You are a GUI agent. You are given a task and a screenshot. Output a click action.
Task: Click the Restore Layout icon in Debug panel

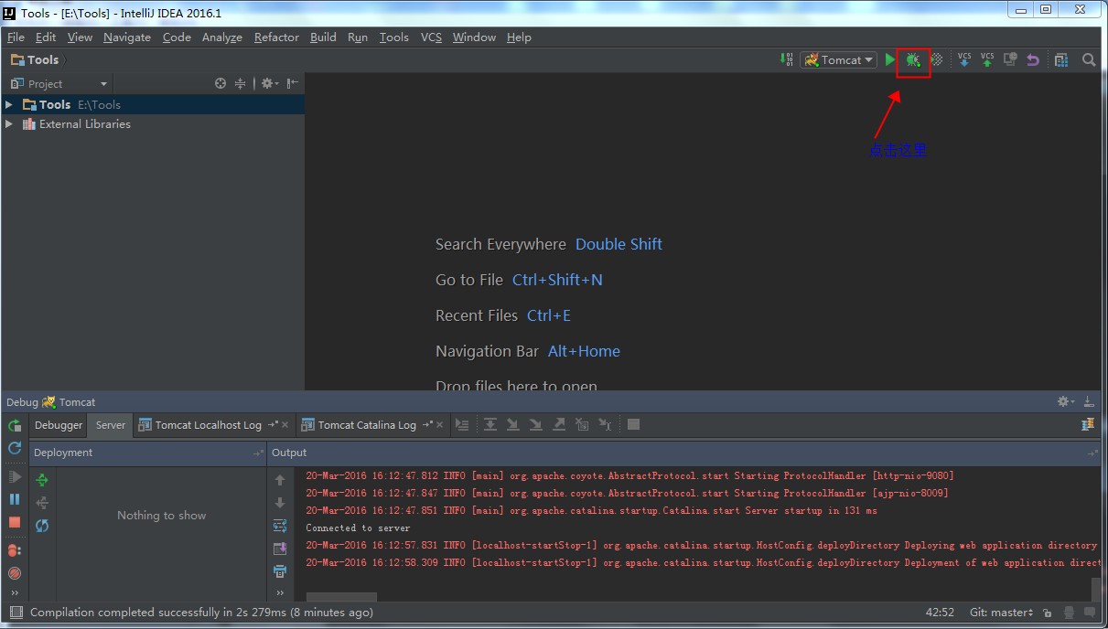[1088, 424]
